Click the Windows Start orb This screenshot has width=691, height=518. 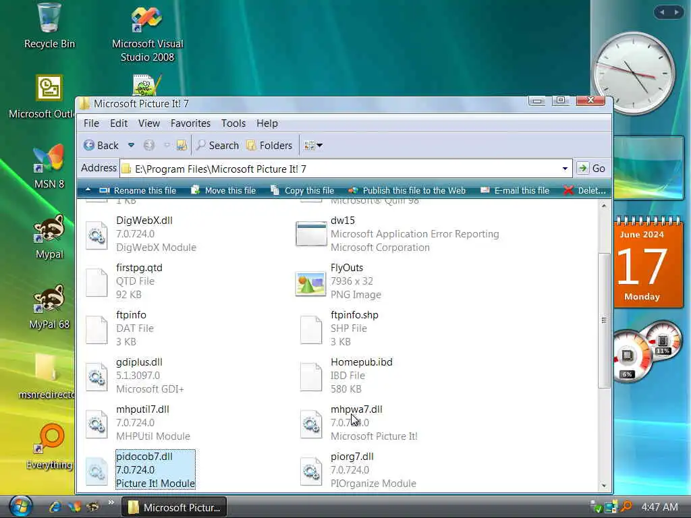pyautogui.click(x=21, y=507)
